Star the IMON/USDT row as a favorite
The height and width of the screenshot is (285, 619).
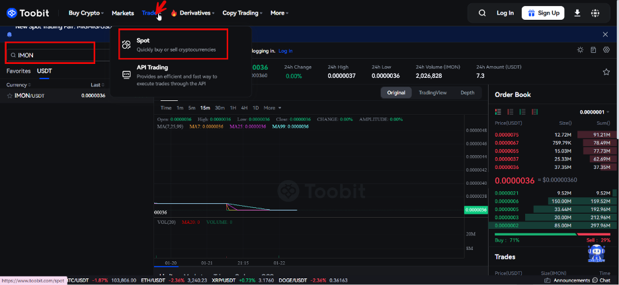click(9, 96)
